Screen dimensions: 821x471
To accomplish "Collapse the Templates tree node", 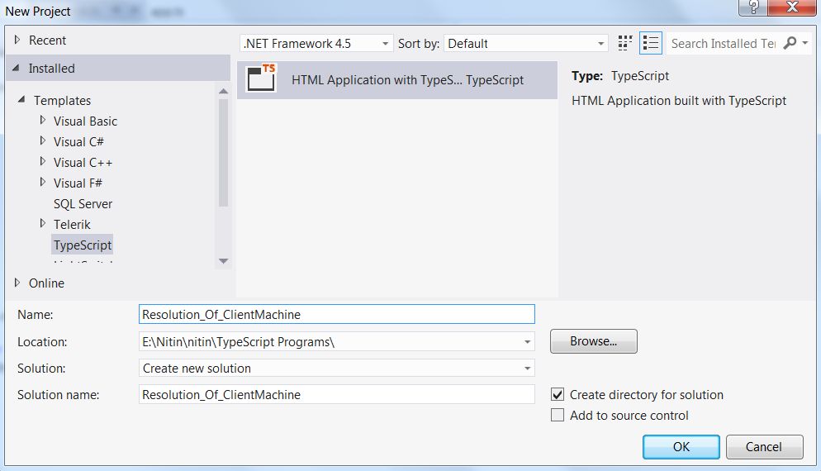I will tap(21, 99).
